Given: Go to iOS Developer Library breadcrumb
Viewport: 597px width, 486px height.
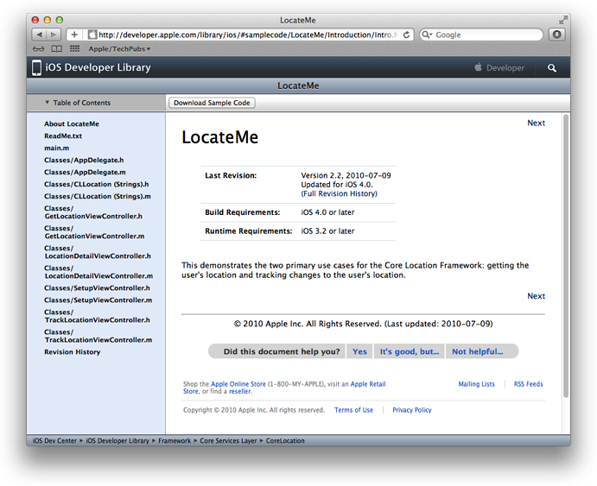Looking at the screenshot, I should (117, 441).
